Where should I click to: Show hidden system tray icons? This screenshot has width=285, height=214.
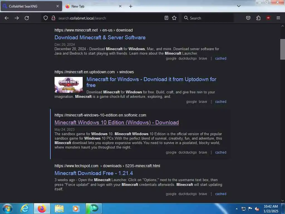pos(237,209)
